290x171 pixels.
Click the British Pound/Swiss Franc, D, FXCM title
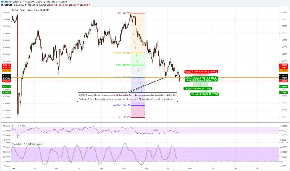click(x=31, y=10)
